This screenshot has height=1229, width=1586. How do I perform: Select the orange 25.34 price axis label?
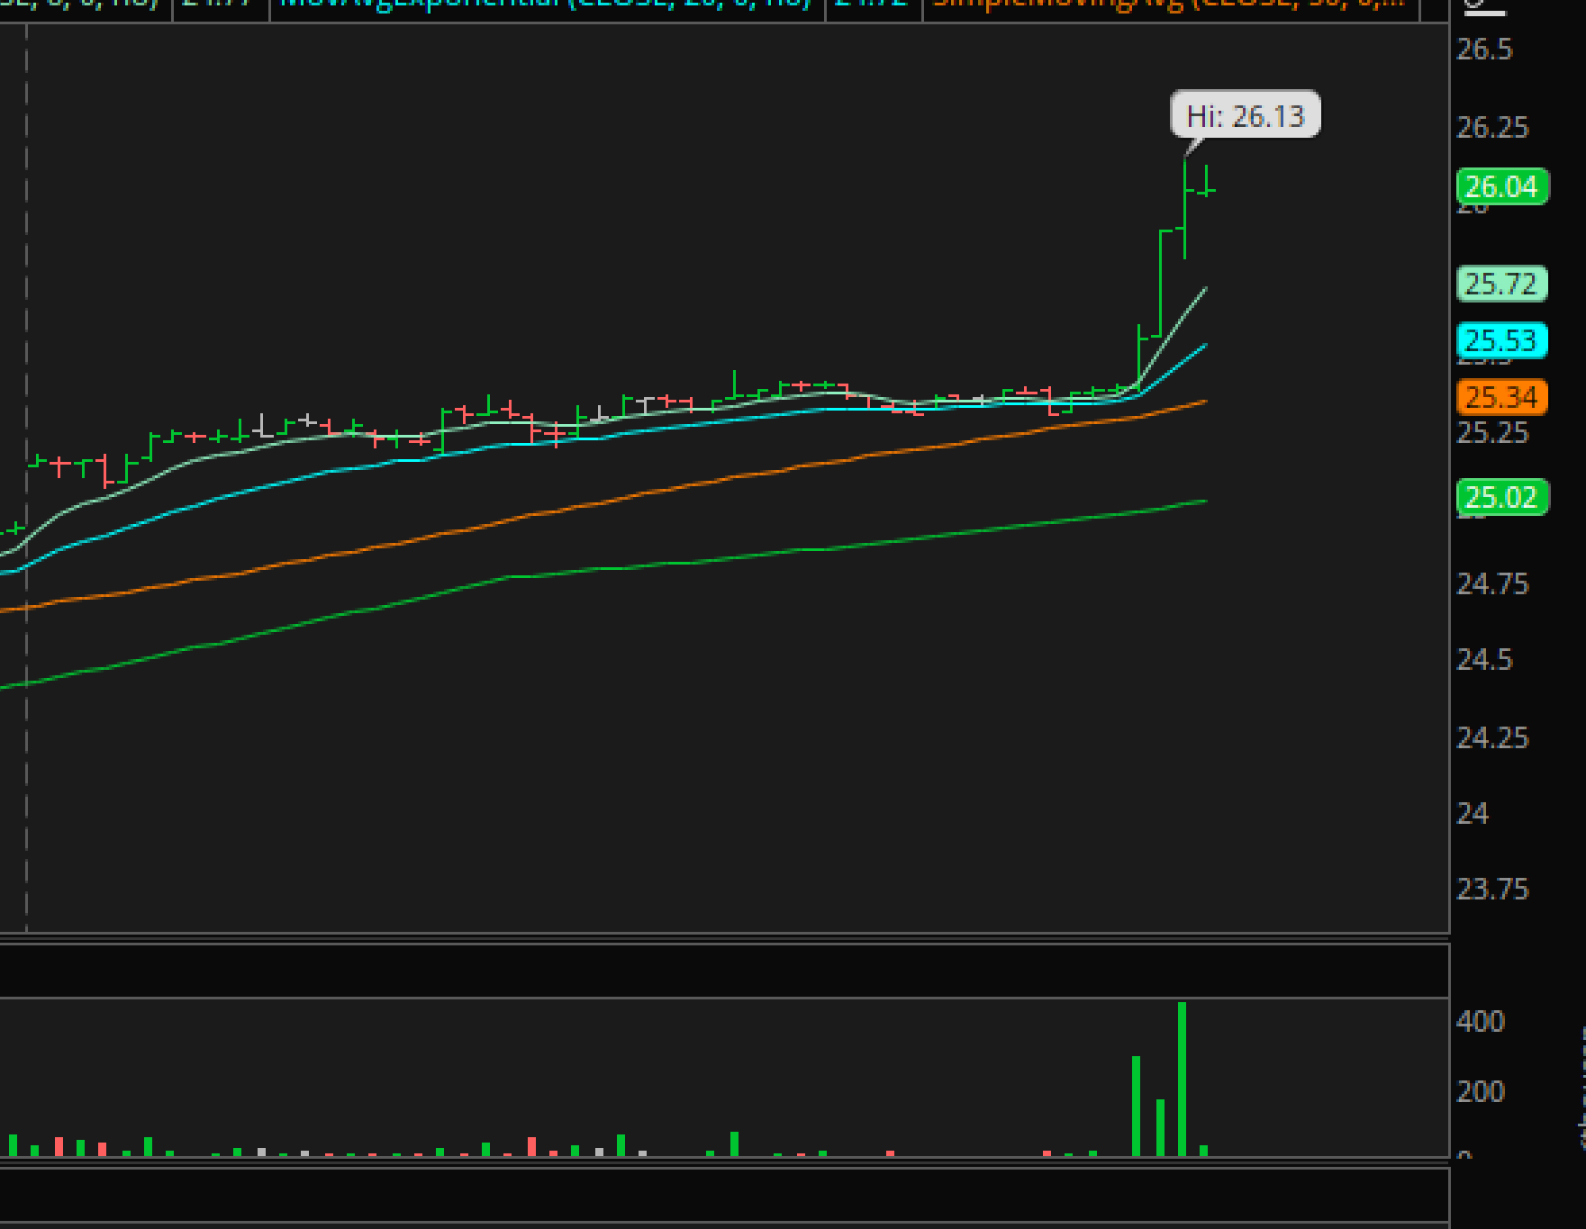[x=1501, y=396]
